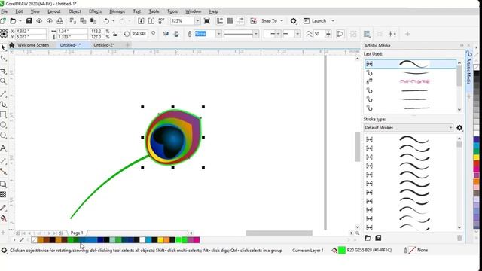The width and height of the screenshot is (482, 271).
Task: Click the browse folder button in Artistic Media docker
Action: [368, 238]
